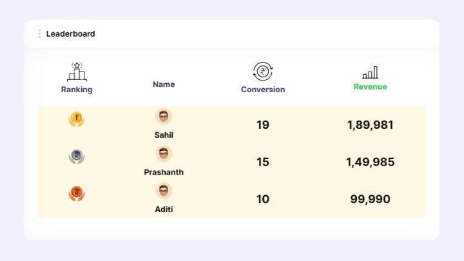Click the rupee Conversion cycle icon
This screenshot has height=261, width=464.
pos(262,71)
